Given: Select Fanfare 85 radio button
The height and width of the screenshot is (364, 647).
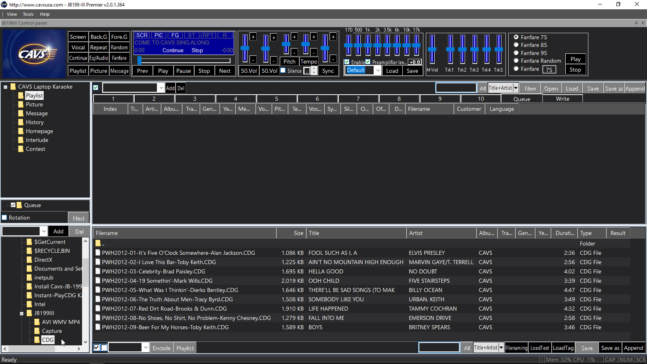Looking at the screenshot, I should [516, 45].
